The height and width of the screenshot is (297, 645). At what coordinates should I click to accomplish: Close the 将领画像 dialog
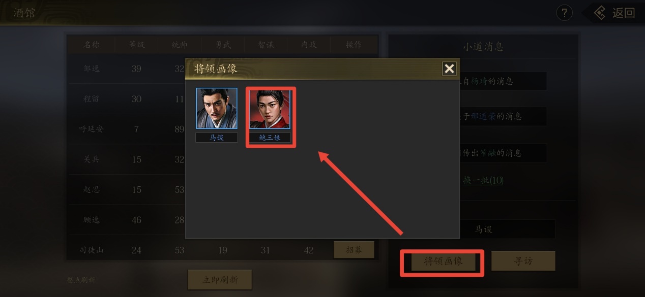pyautogui.click(x=449, y=69)
